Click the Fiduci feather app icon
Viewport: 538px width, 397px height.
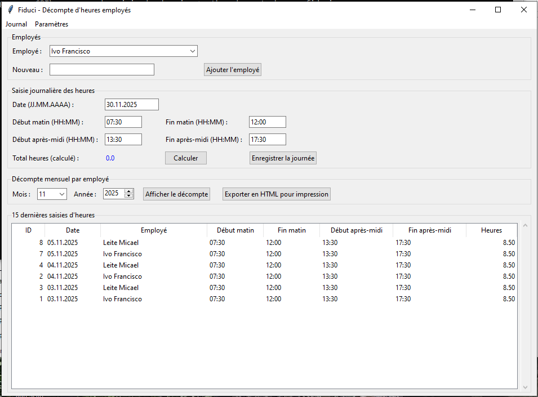pos(10,10)
